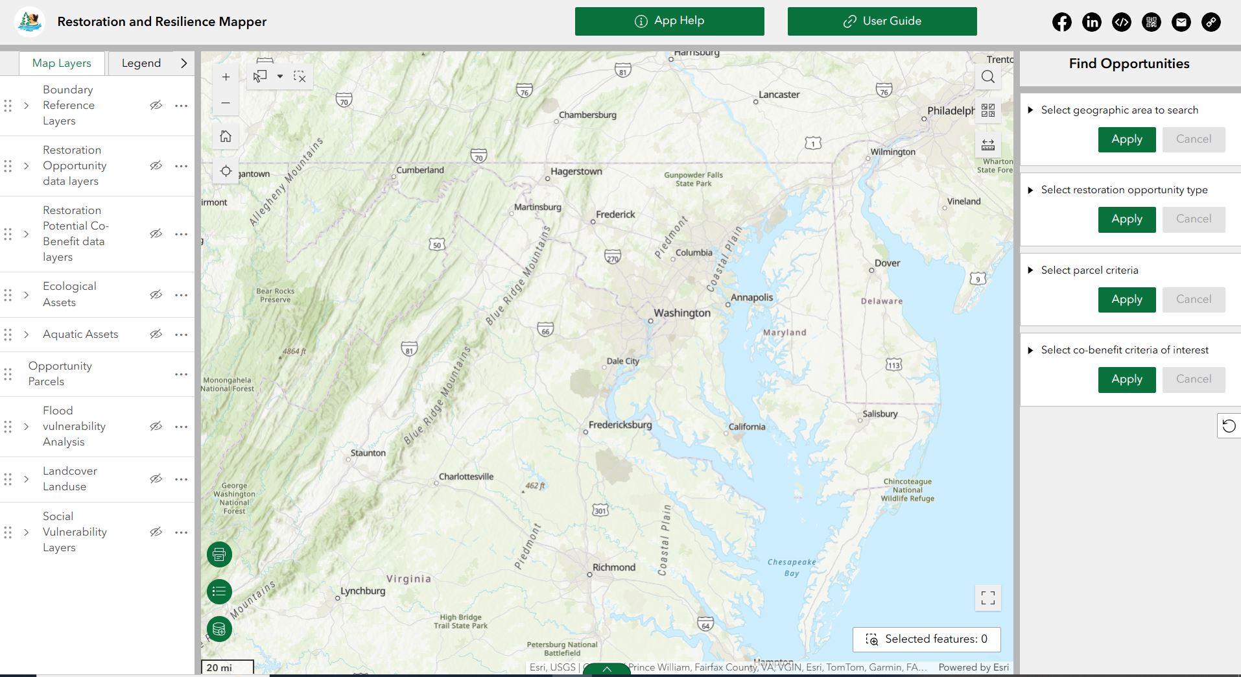Screen dimensions: 1241x677
Task: Click the map zoom out minus button
Action: pos(226,103)
